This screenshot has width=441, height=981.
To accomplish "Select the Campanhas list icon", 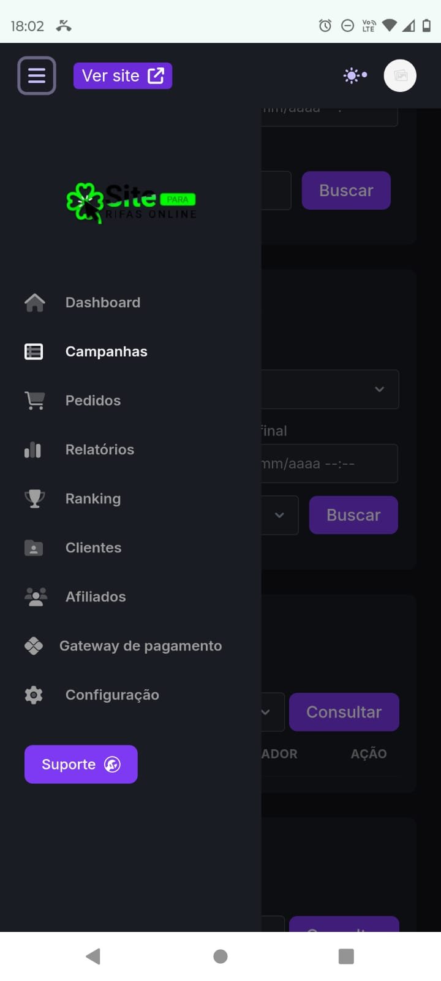I will click(x=34, y=351).
